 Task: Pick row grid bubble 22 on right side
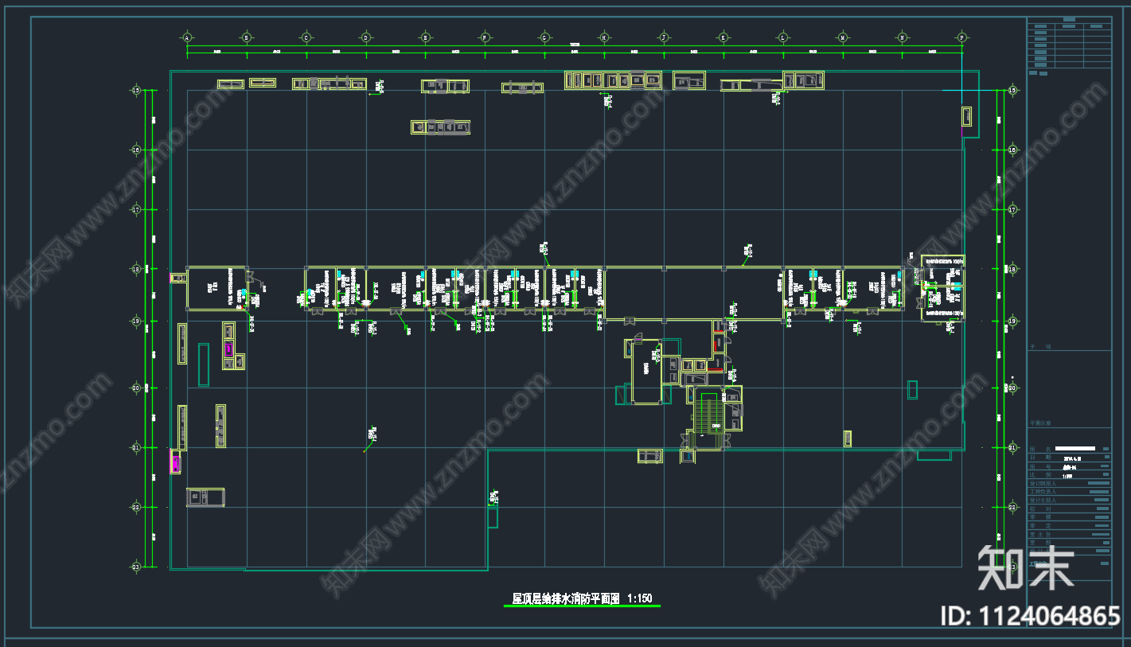point(1012,507)
